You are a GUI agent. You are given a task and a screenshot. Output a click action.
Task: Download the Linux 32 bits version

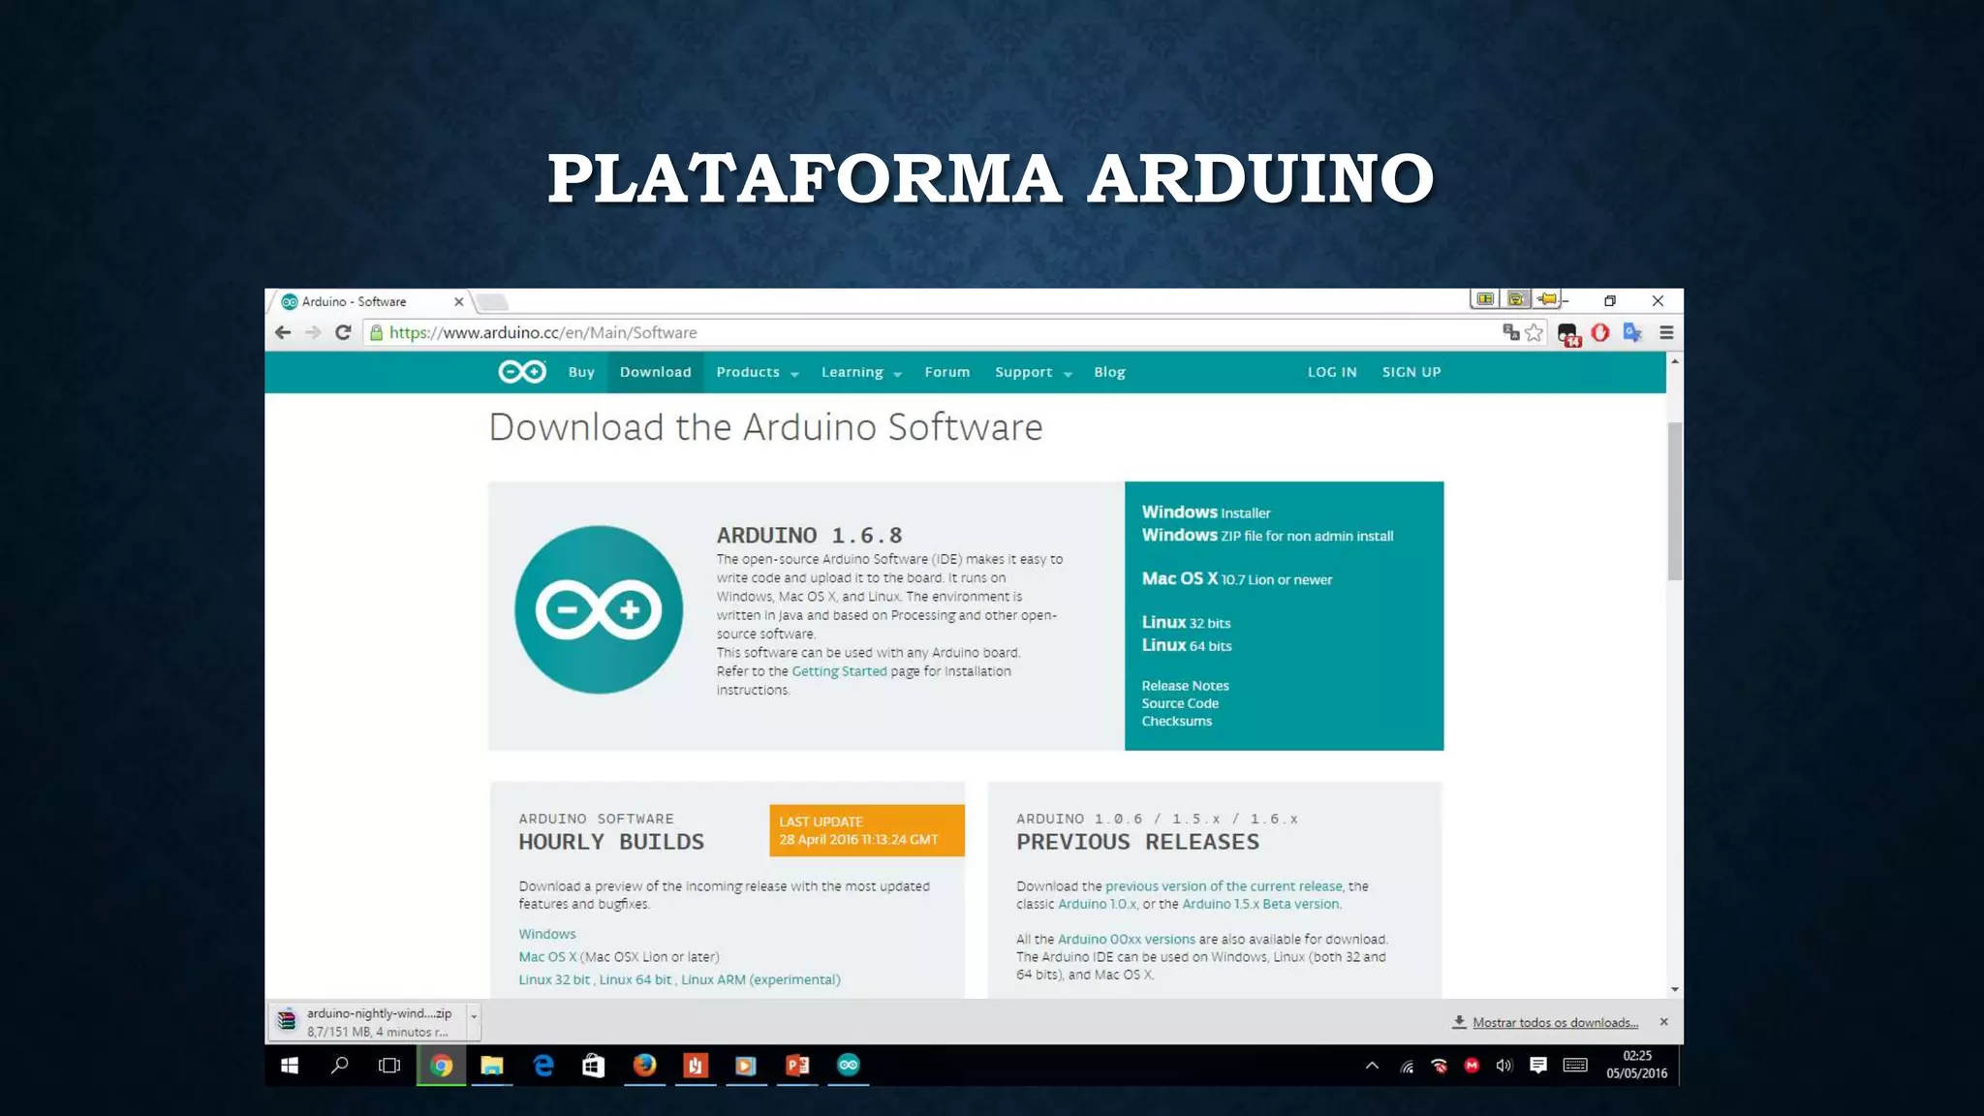click(1186, 622)
